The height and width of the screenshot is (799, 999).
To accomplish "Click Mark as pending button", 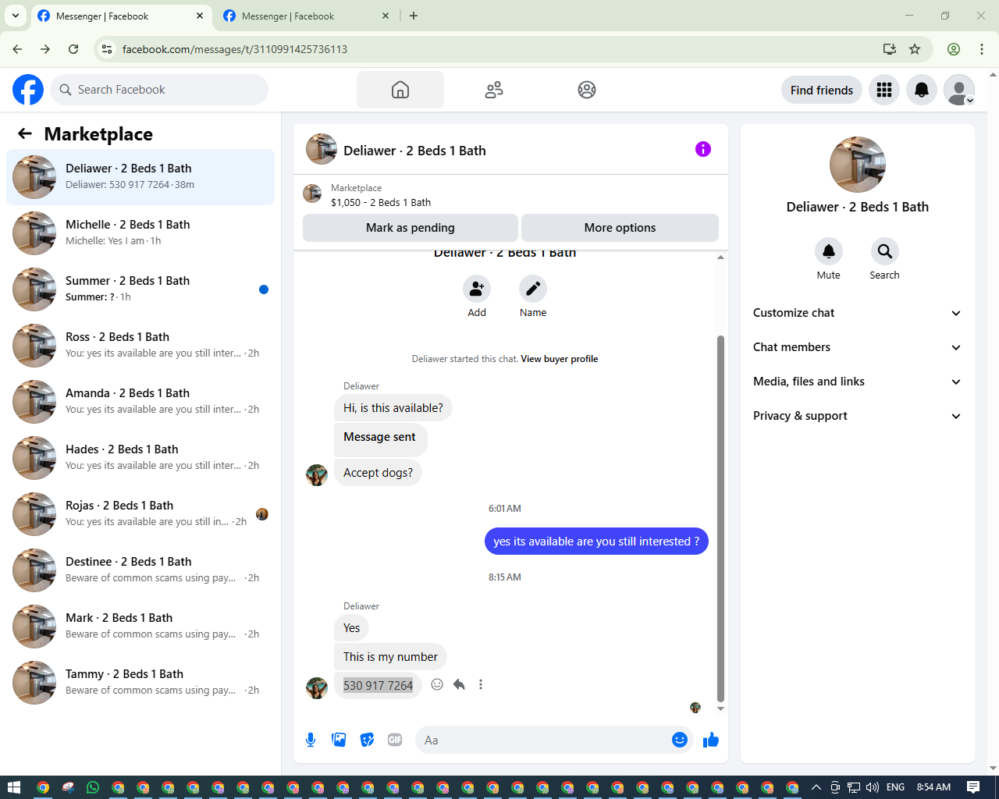I will (x=411, y=228).
